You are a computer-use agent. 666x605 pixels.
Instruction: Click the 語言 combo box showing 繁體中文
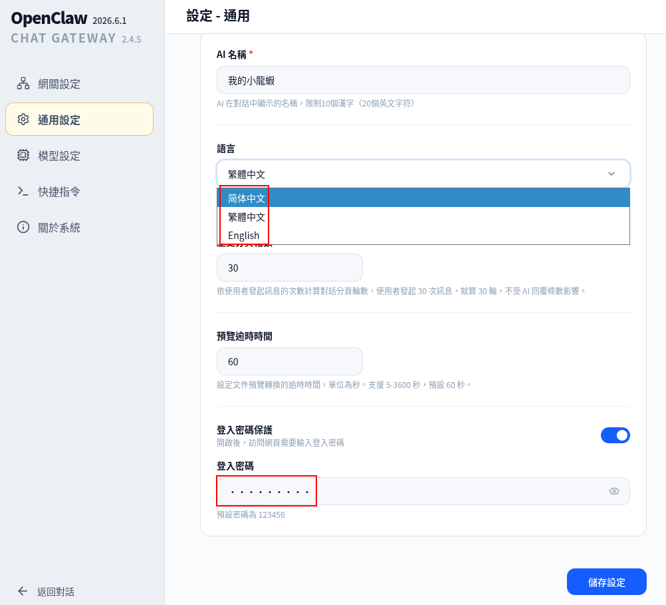[423, 174]
